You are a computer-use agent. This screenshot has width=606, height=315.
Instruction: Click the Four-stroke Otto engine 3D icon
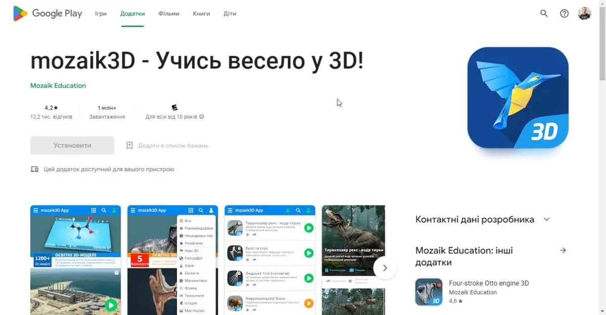point(428,292)
